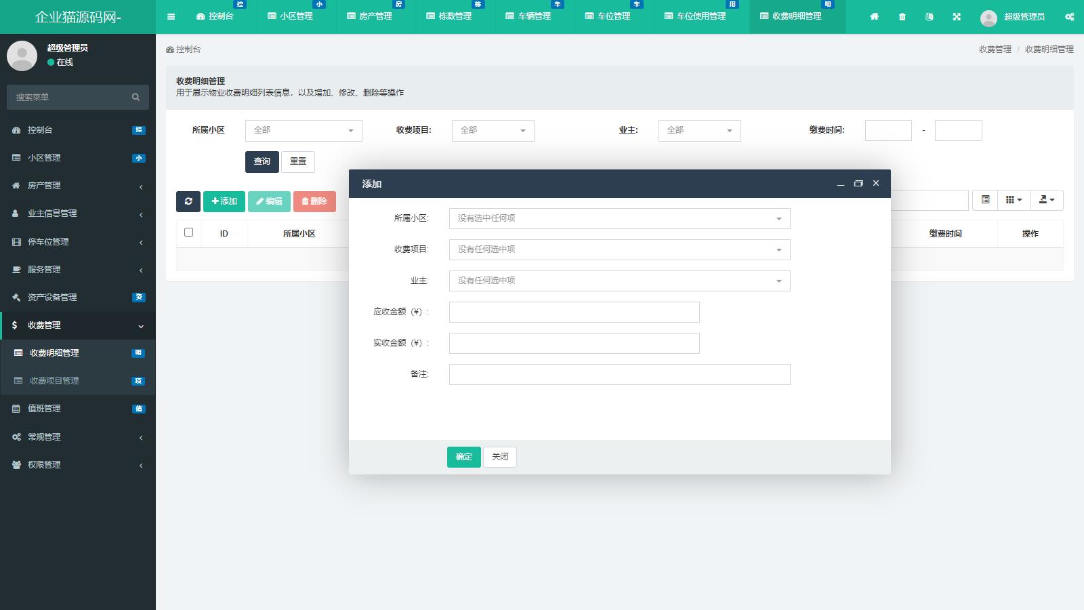The image size is (1084, 610).
Task: Open the export data icon menu
Action: [x=1047, y=200]
